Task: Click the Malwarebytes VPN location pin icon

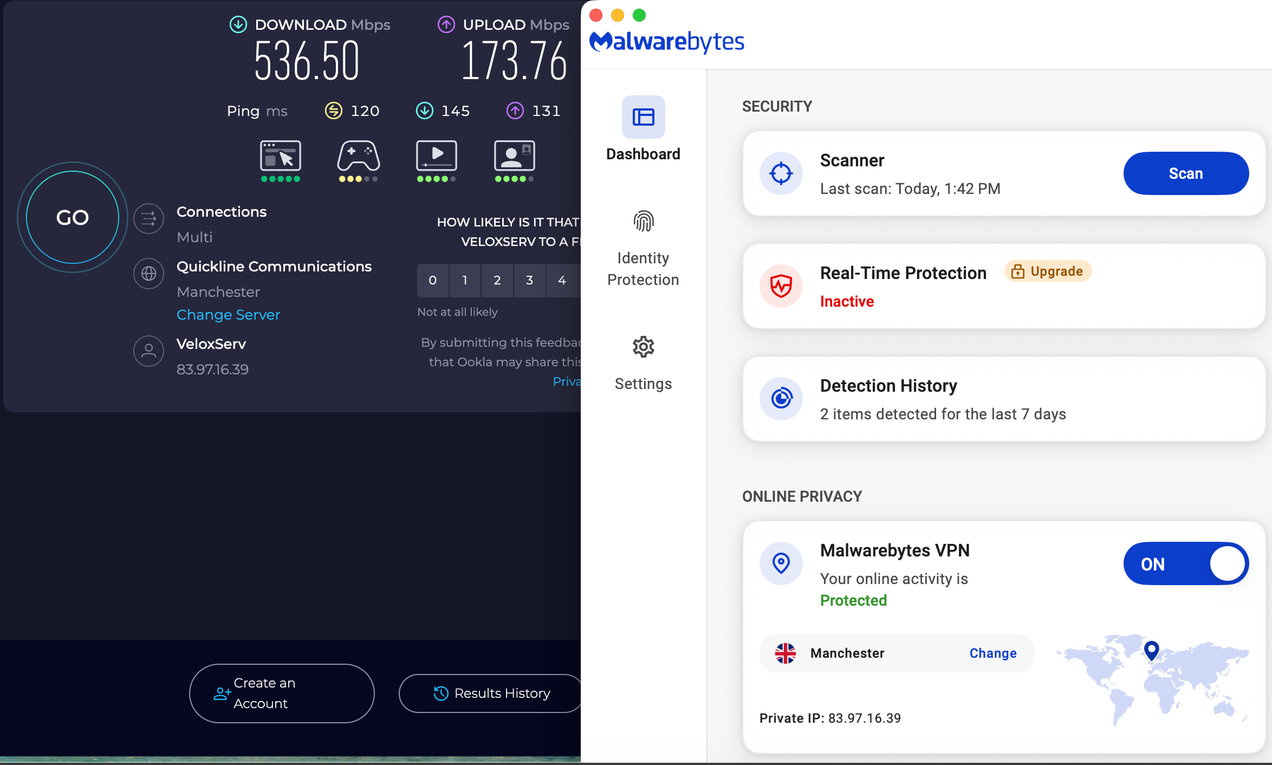Action: [x=781, y=563]
